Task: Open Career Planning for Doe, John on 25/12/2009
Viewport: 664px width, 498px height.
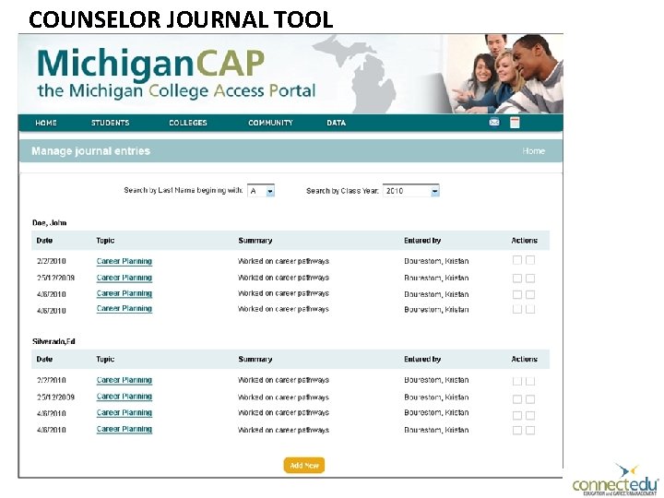Action: click(125, 278)
